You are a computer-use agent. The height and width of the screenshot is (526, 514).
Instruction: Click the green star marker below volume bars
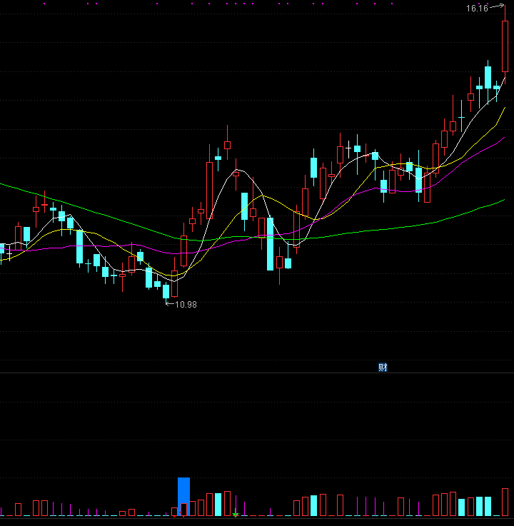tap(236, 514)
